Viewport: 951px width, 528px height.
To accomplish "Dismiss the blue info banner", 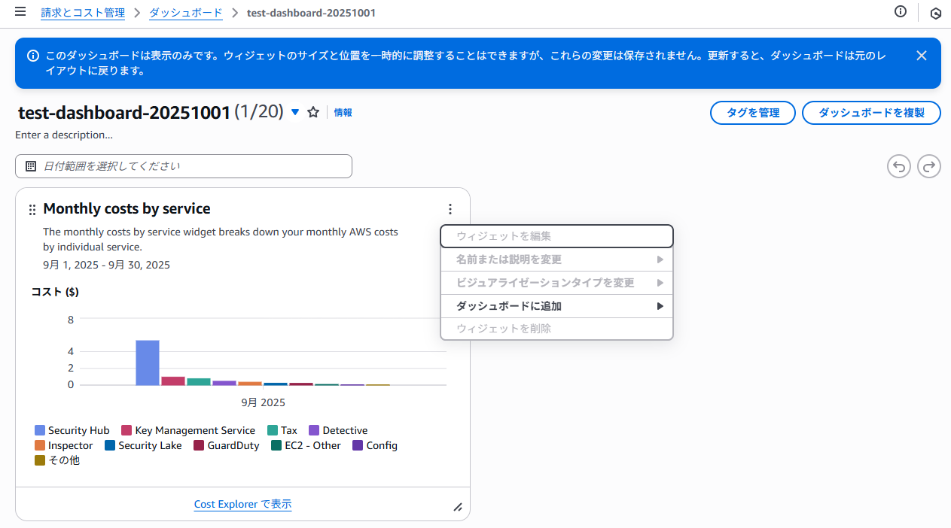I will tap(921, 56).
